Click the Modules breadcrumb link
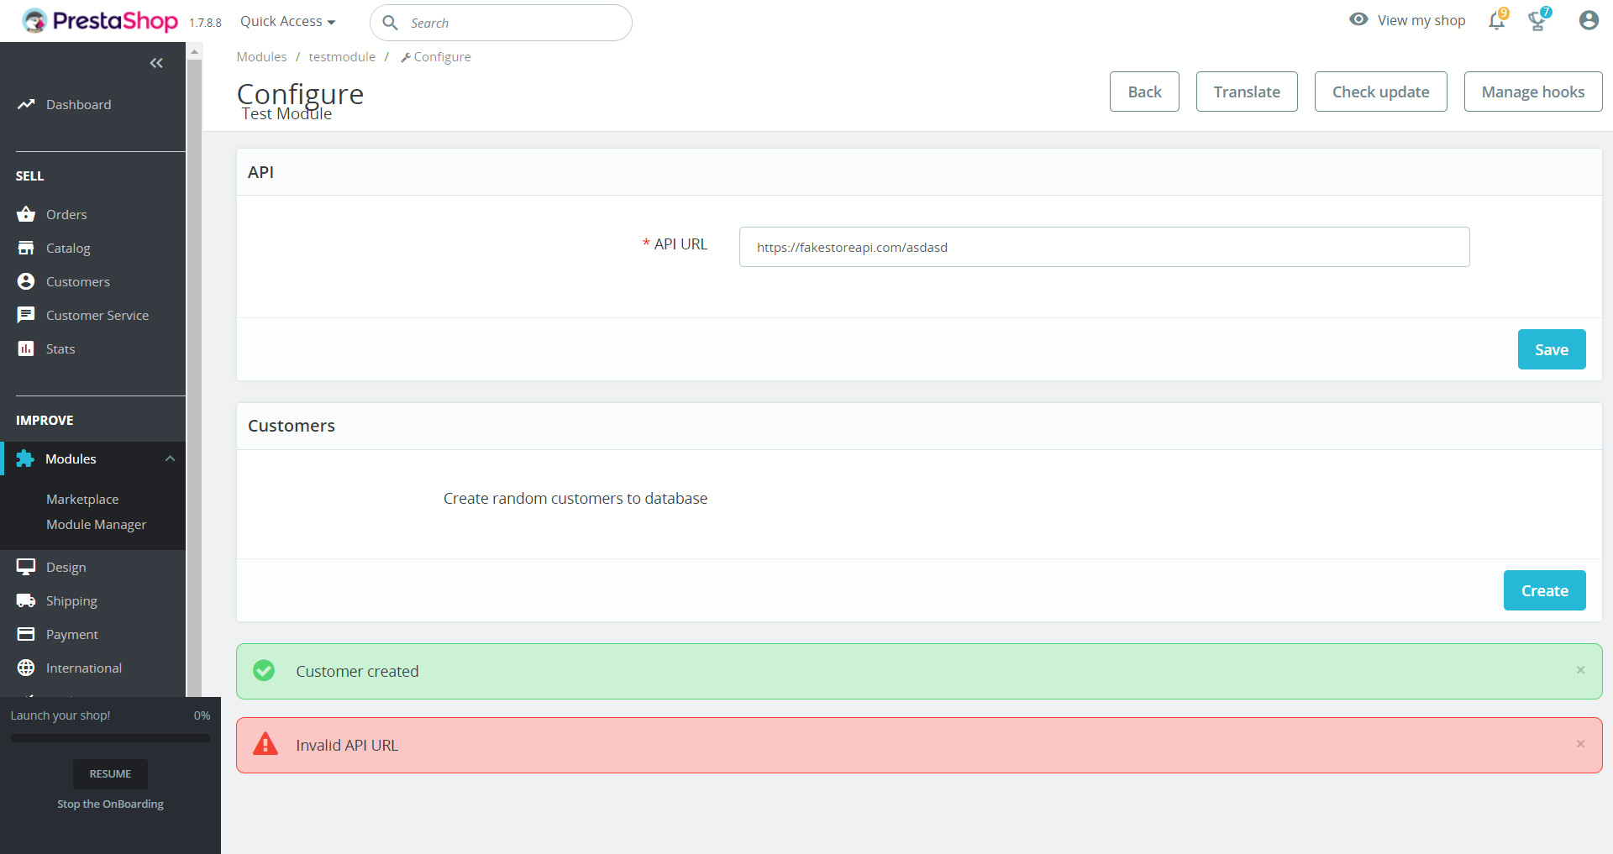Viewport: 1613px width, 854px height. point(261,57)
